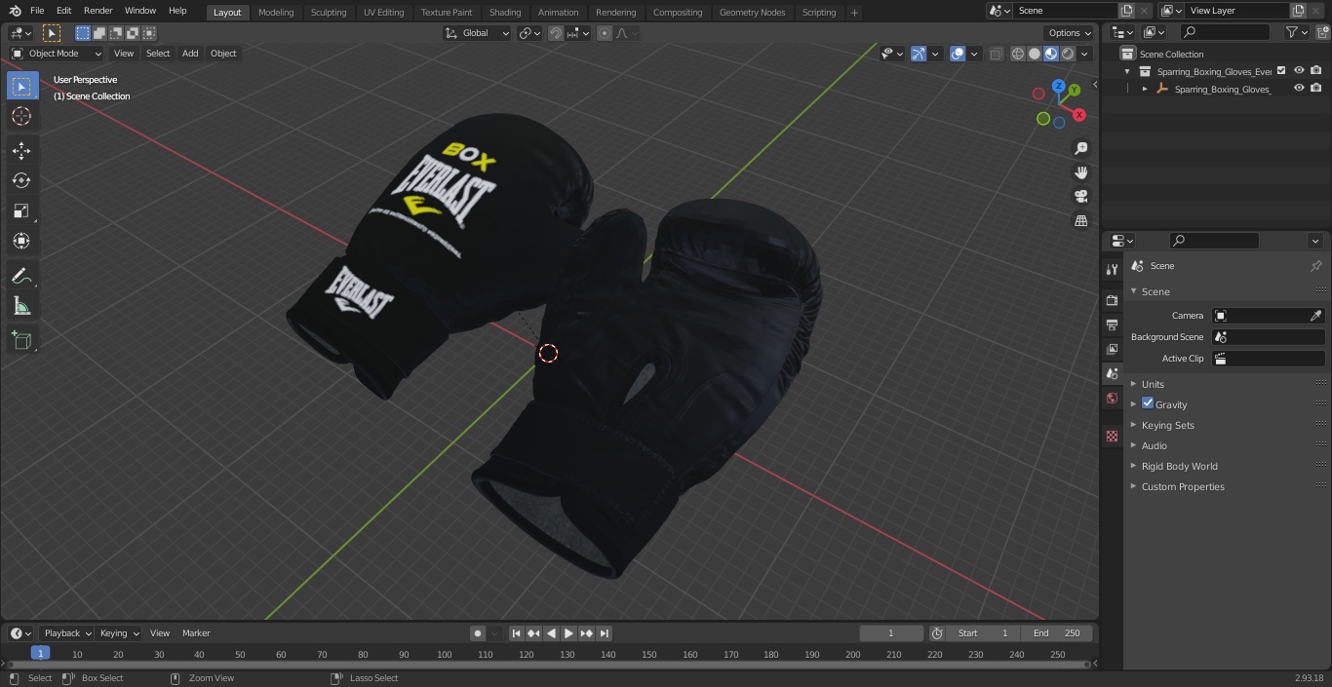Select the Add Cube tool

21,341
